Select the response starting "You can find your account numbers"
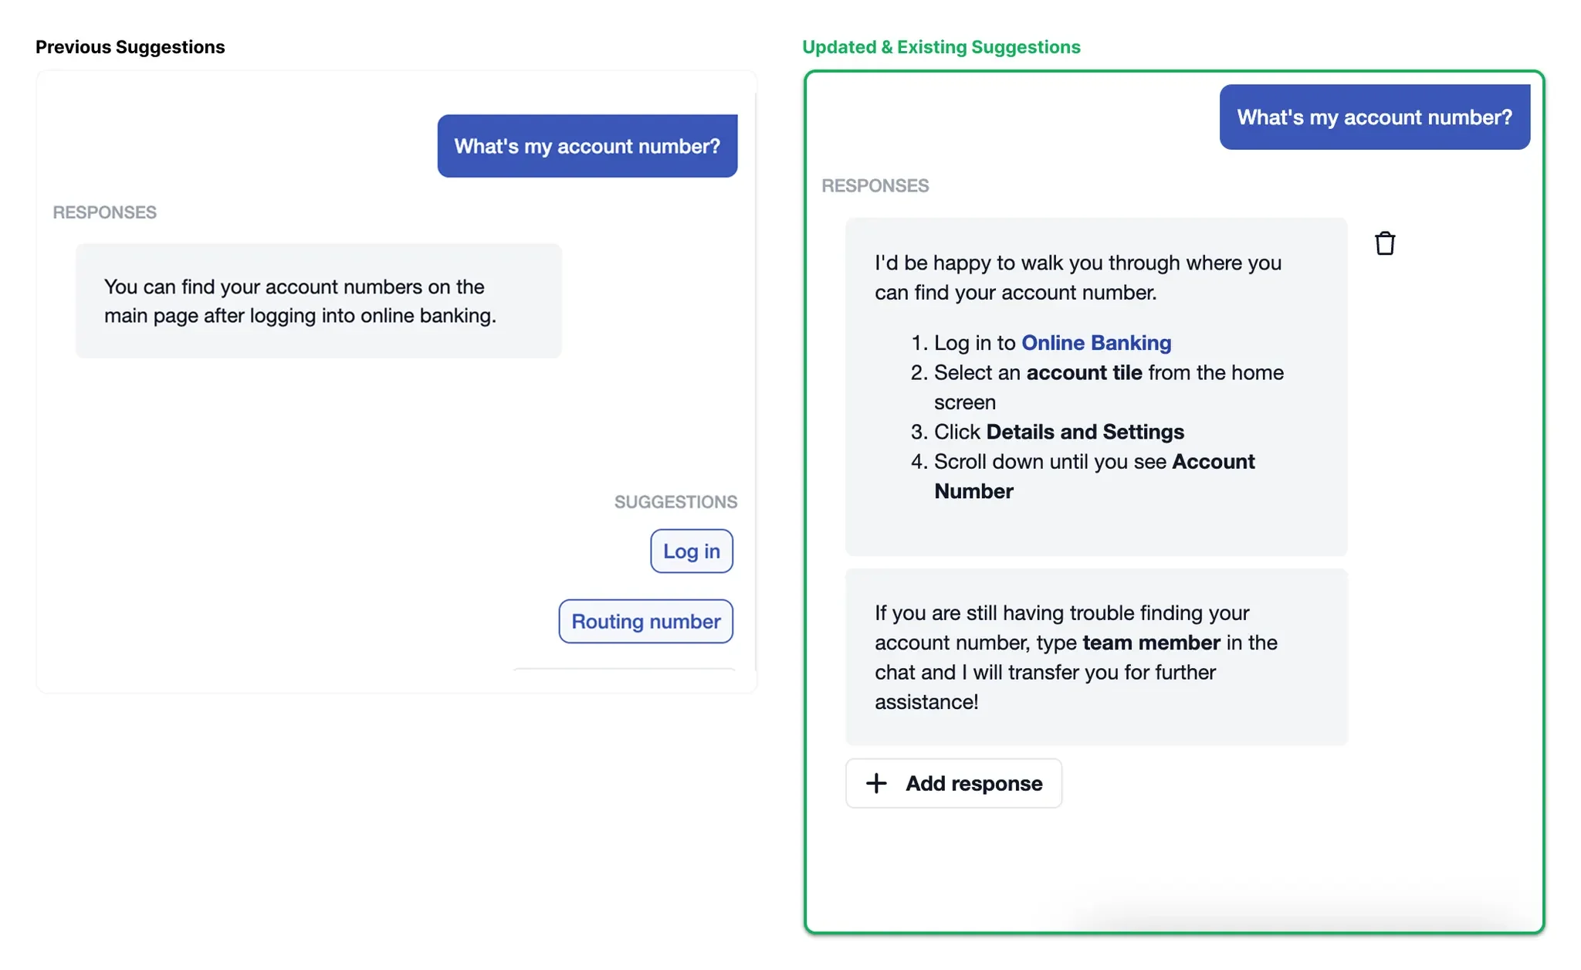This screenshot has height=970, width=1581. [318, 301]
